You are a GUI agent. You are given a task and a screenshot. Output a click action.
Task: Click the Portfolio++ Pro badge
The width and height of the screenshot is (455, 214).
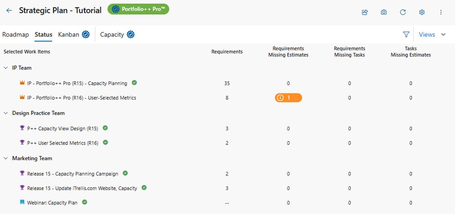tap(138, 9)
